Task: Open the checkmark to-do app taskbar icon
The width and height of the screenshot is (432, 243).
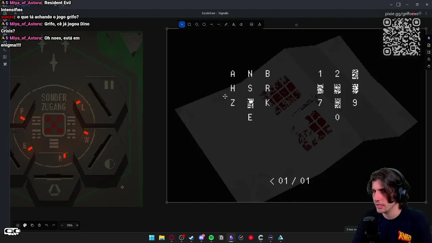Action: tap(241, 238)
